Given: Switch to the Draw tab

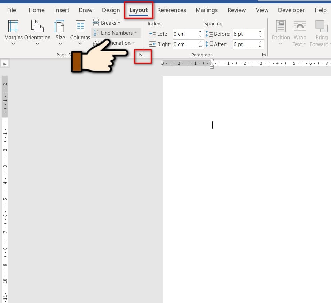Looking at the screenshot, I should coord(85,10).
